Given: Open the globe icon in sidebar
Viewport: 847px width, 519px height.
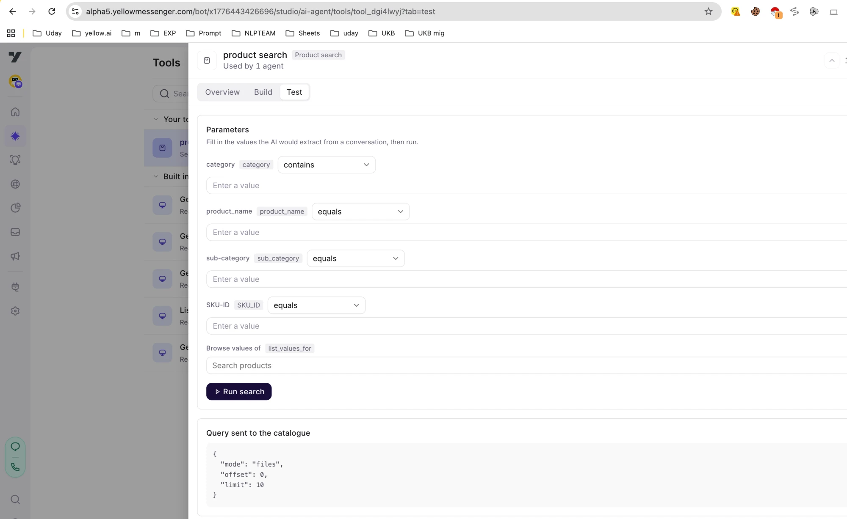Looking at the screenshot, I should tap(15, 184).
